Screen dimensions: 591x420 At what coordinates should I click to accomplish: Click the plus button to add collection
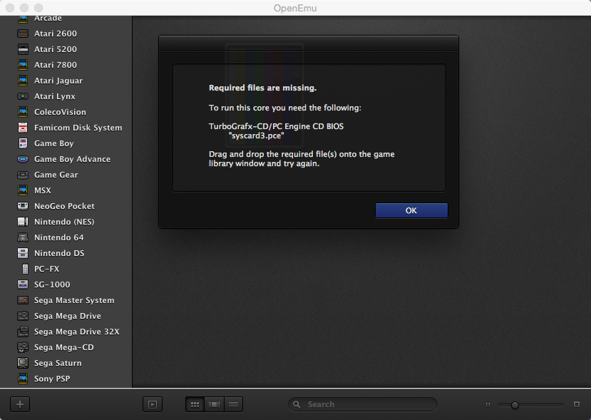click(20, 404)
